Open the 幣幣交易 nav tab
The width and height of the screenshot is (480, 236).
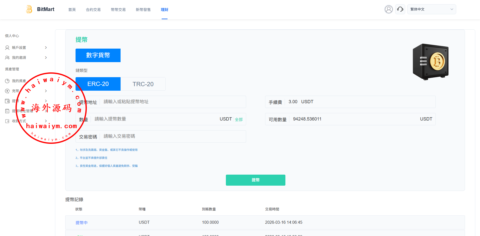click(x=118, y=10)
